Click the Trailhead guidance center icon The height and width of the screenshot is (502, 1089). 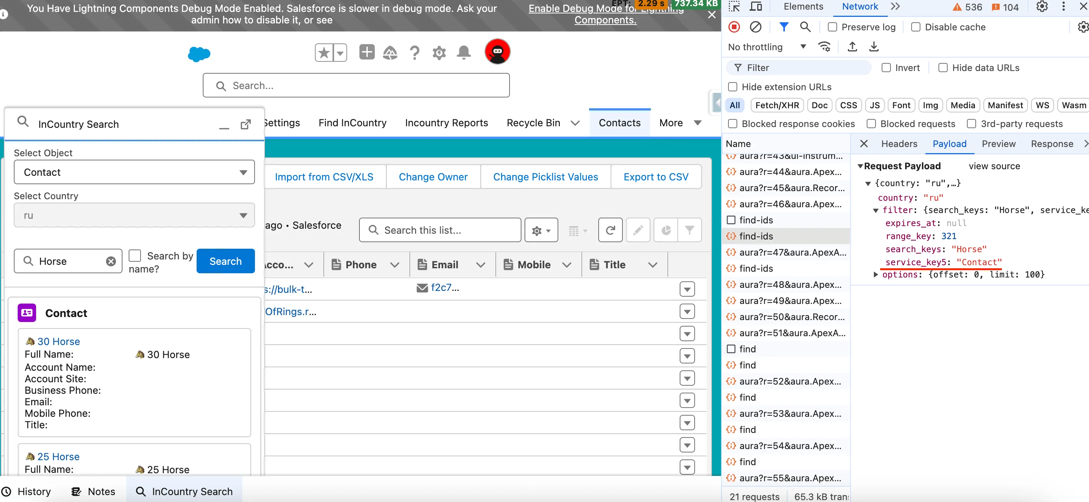(x=390, y=53)
